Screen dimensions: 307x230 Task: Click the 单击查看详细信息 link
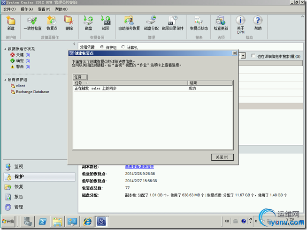(139, 167)
